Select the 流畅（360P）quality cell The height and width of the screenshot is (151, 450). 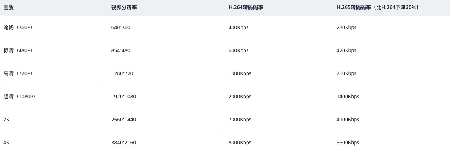[x=18, y=27]
